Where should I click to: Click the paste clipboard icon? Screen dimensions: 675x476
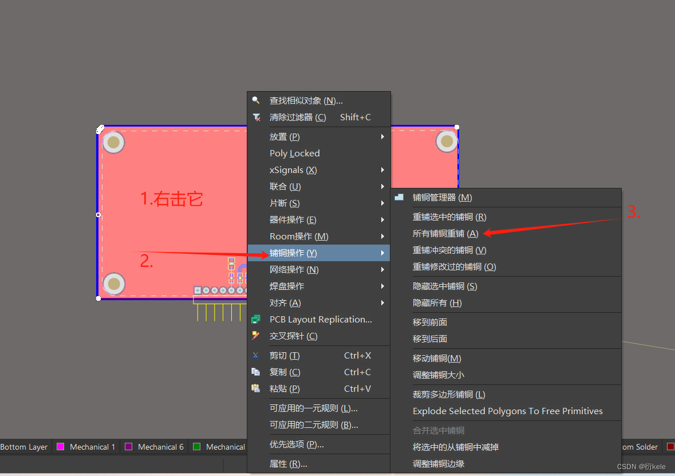point(256,388)
